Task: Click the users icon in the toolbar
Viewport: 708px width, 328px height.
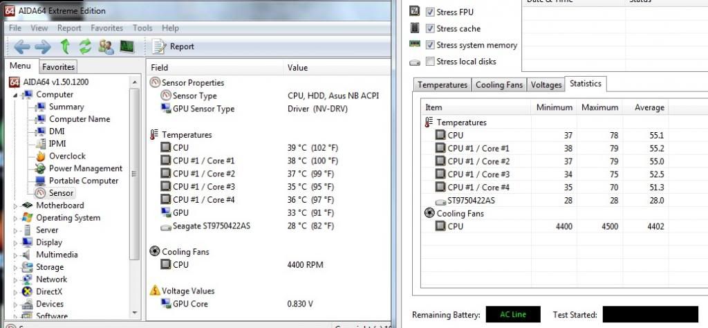Action: point(106,46)
